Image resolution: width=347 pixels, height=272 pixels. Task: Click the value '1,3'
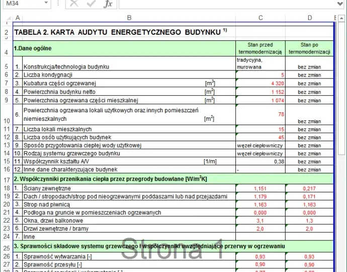point(309,221)
